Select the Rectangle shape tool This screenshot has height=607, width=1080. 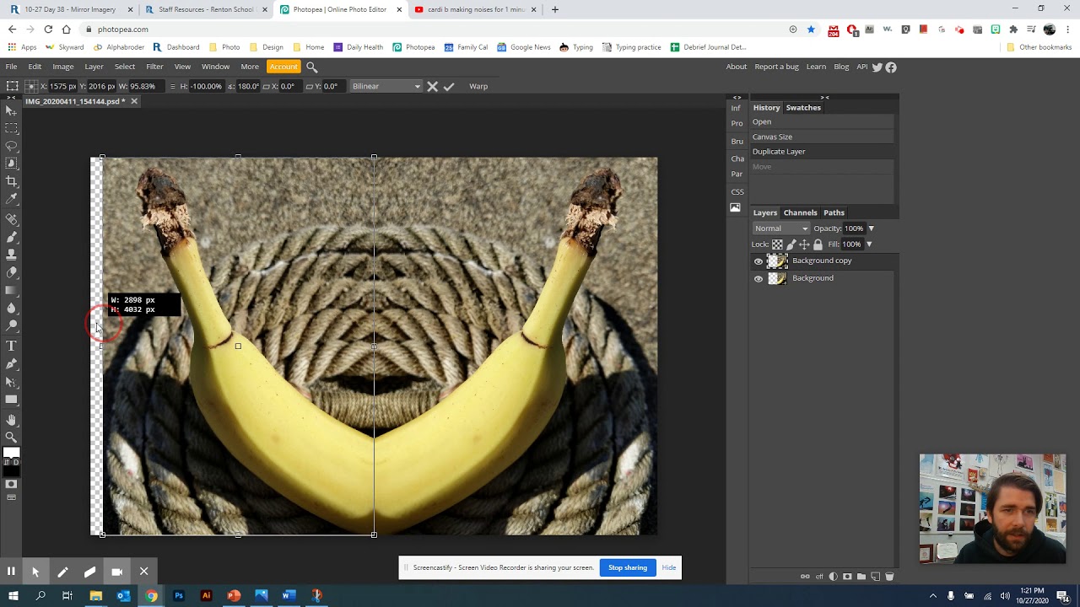click(x=11, y=400)
